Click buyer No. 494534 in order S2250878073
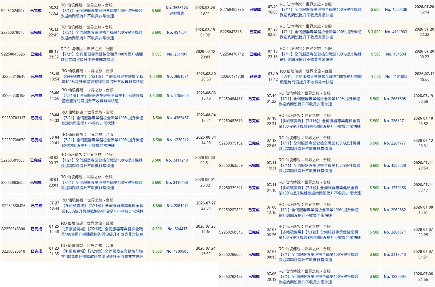The width and height of the screenshot is (435, 287). (x=177, y=33)
